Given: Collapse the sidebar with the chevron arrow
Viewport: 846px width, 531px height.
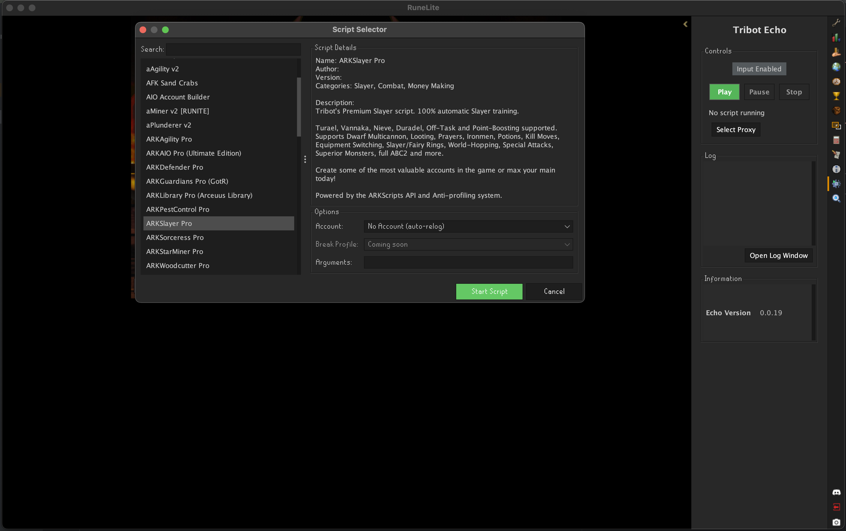Looking at the screenshot, I should pos(685,24).
